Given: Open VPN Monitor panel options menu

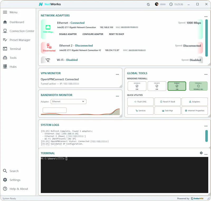Looking at the screenshot, I should pyautogui.click(x=117, y=74).
